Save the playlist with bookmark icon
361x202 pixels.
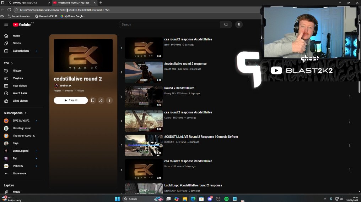(93, 100)
